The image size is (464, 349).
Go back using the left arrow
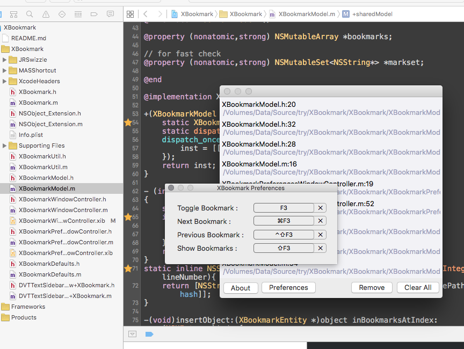point(146,14)
